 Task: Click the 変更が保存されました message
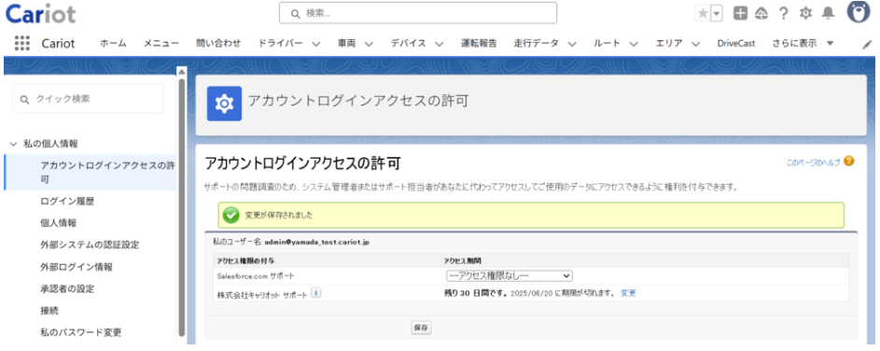pyautogui.click(x=279, y=215)
